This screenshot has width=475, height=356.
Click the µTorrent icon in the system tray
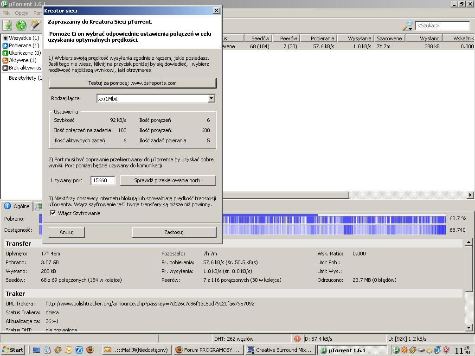pos(396,350)
